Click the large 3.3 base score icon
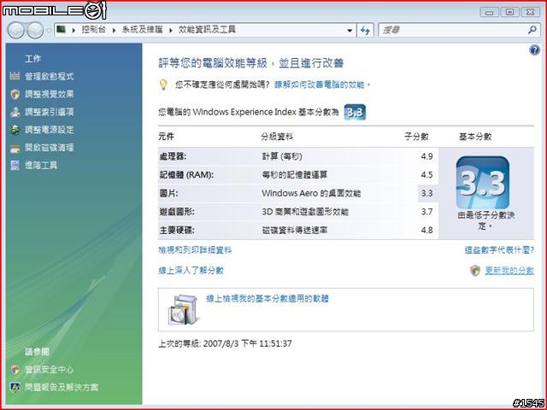 pyautogui.click(x=482, y=183)
